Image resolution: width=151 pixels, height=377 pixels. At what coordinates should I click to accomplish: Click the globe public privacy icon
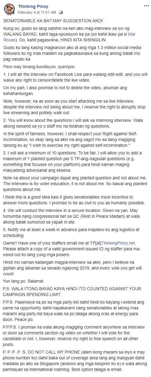pyautogui.click(x=61, y=12)
